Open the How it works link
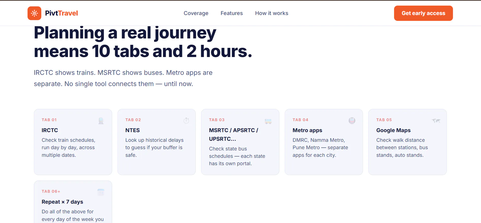The width and height of the screenshot is (481, 223). pos(272,13)
